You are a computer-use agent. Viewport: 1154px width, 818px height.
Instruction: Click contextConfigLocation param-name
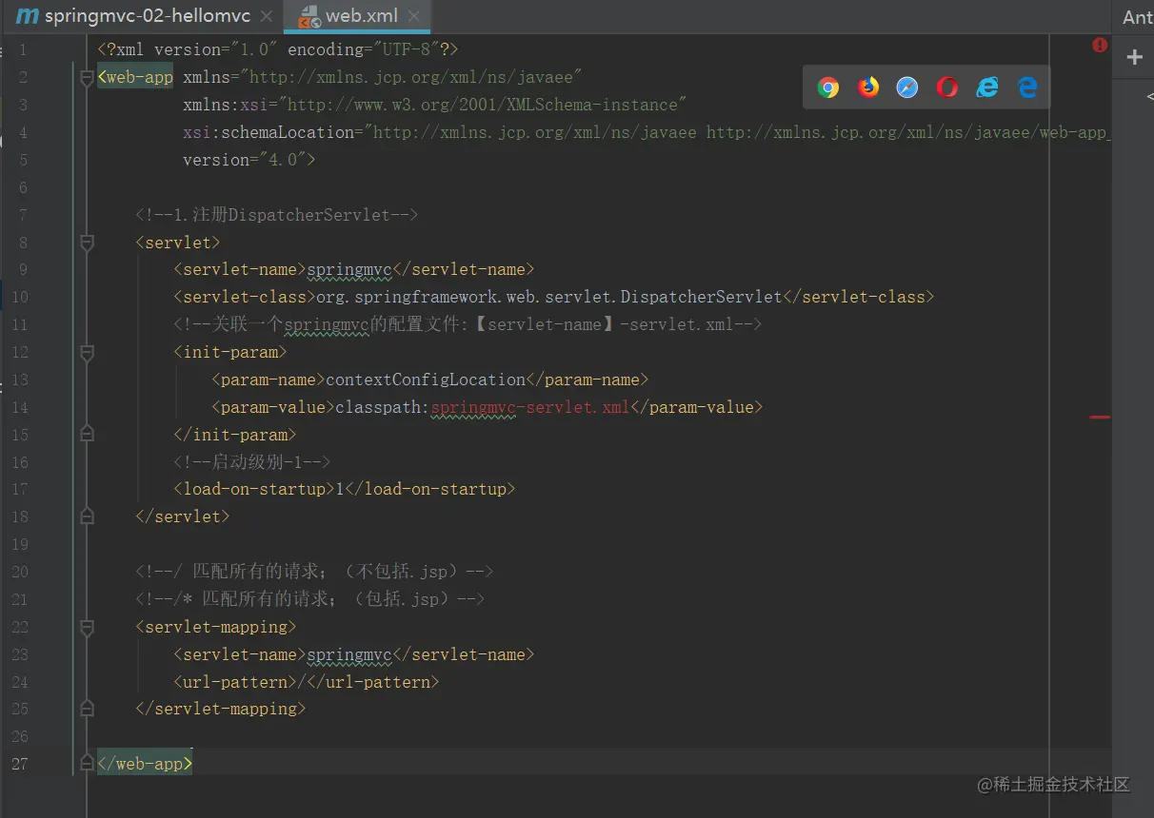click(426, 380)
